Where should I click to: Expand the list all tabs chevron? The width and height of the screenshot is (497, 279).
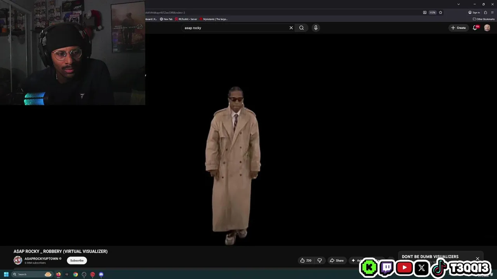tap(459, 4)
